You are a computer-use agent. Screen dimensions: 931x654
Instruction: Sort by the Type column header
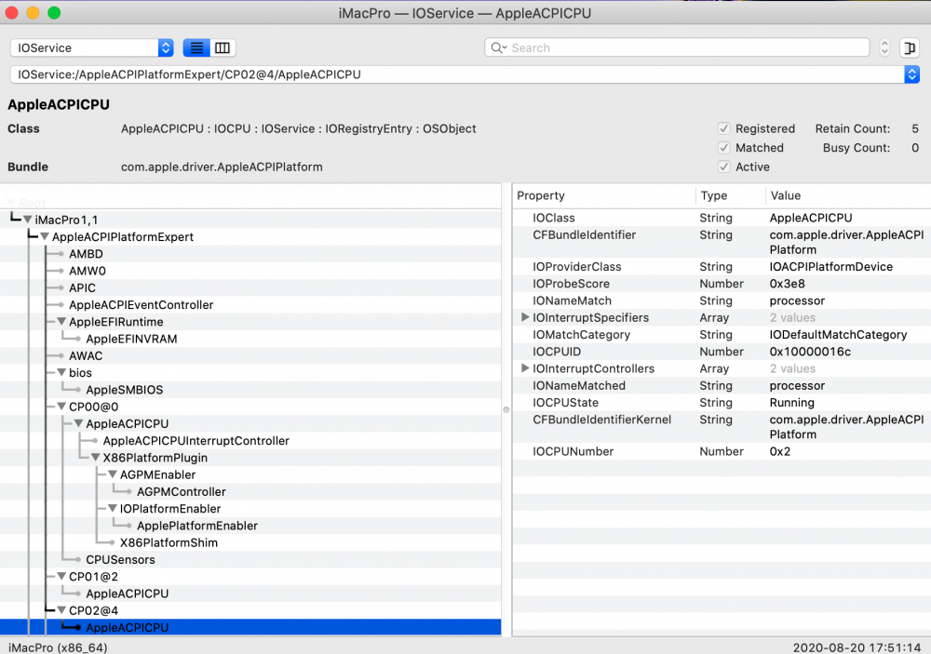click(x=730, y=196)
